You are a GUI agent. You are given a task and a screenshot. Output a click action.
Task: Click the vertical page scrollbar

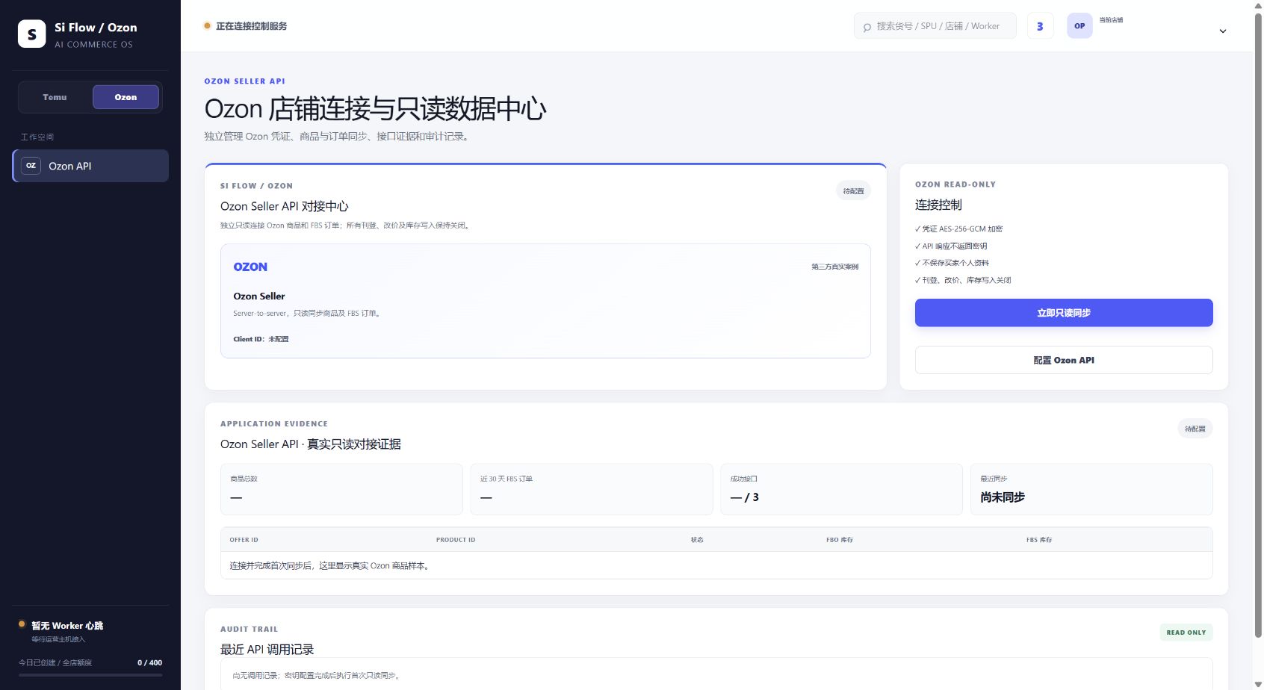1258,326
